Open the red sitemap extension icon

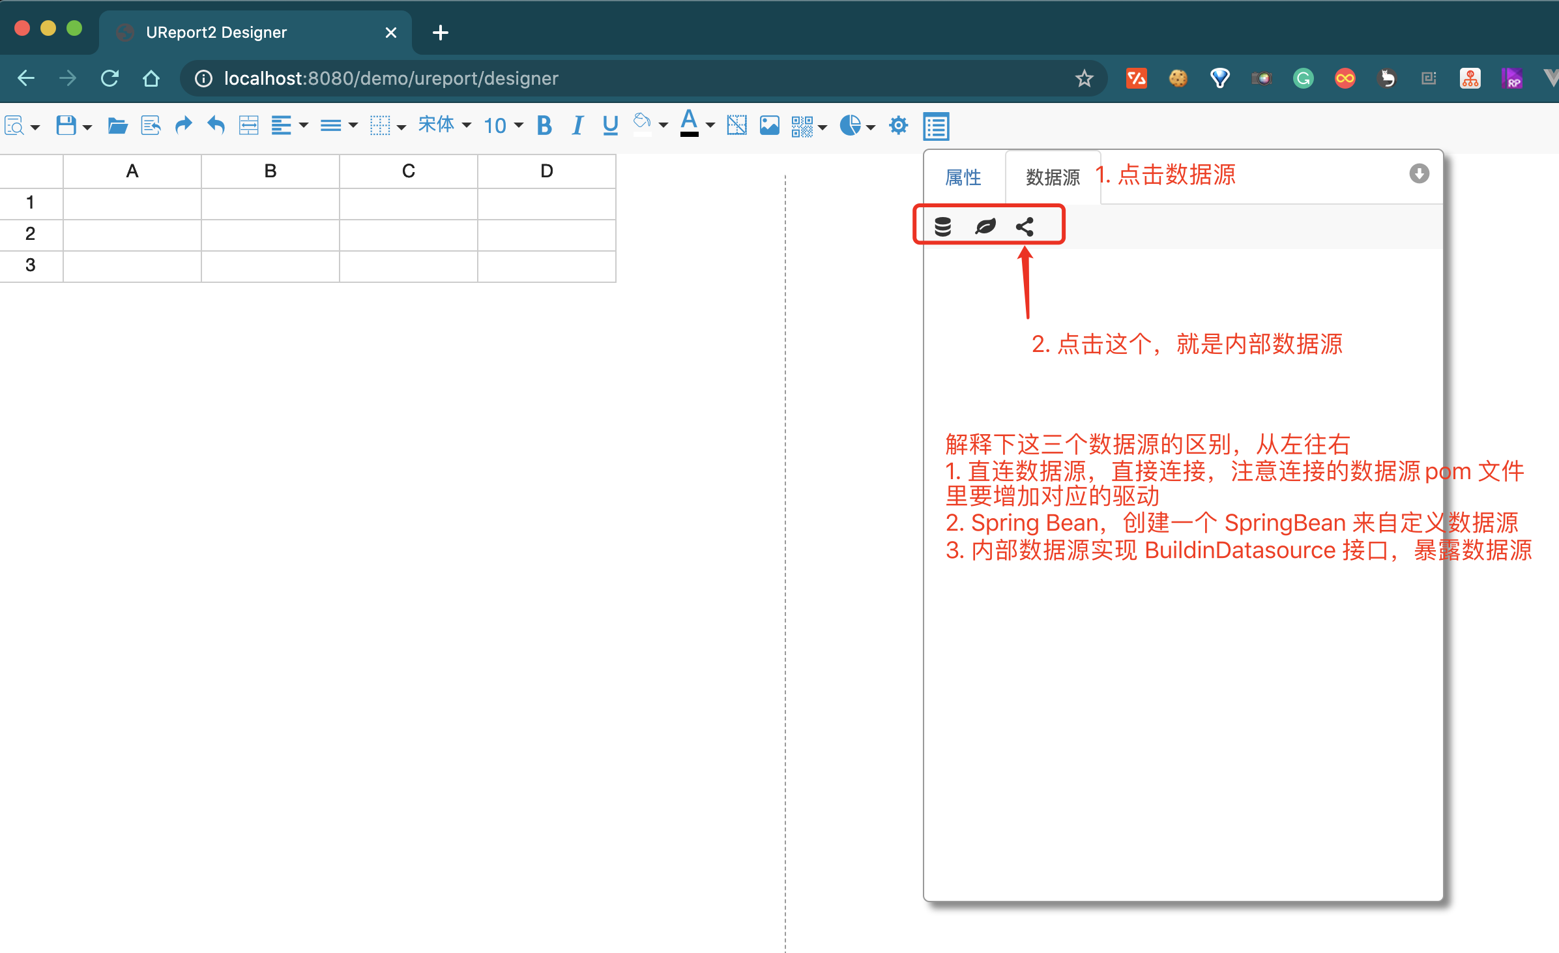pyautogui.click(x=1470, y=79)
